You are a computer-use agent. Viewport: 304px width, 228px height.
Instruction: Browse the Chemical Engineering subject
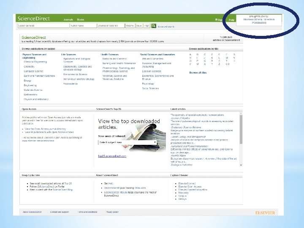click(35, 62)
